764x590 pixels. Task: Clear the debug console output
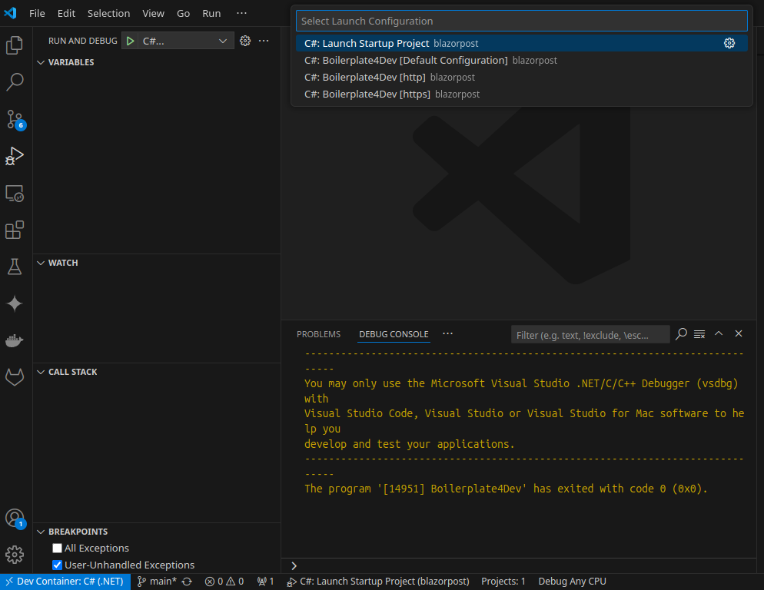pos(699,334)
